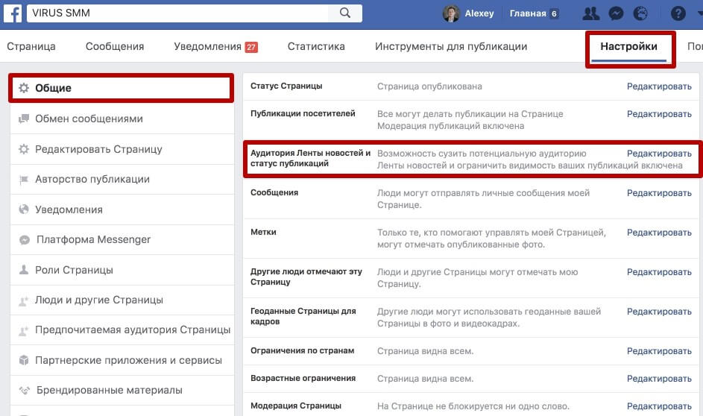
Task: Switch to the Статистика tab
Action: [x=316, y=46]
